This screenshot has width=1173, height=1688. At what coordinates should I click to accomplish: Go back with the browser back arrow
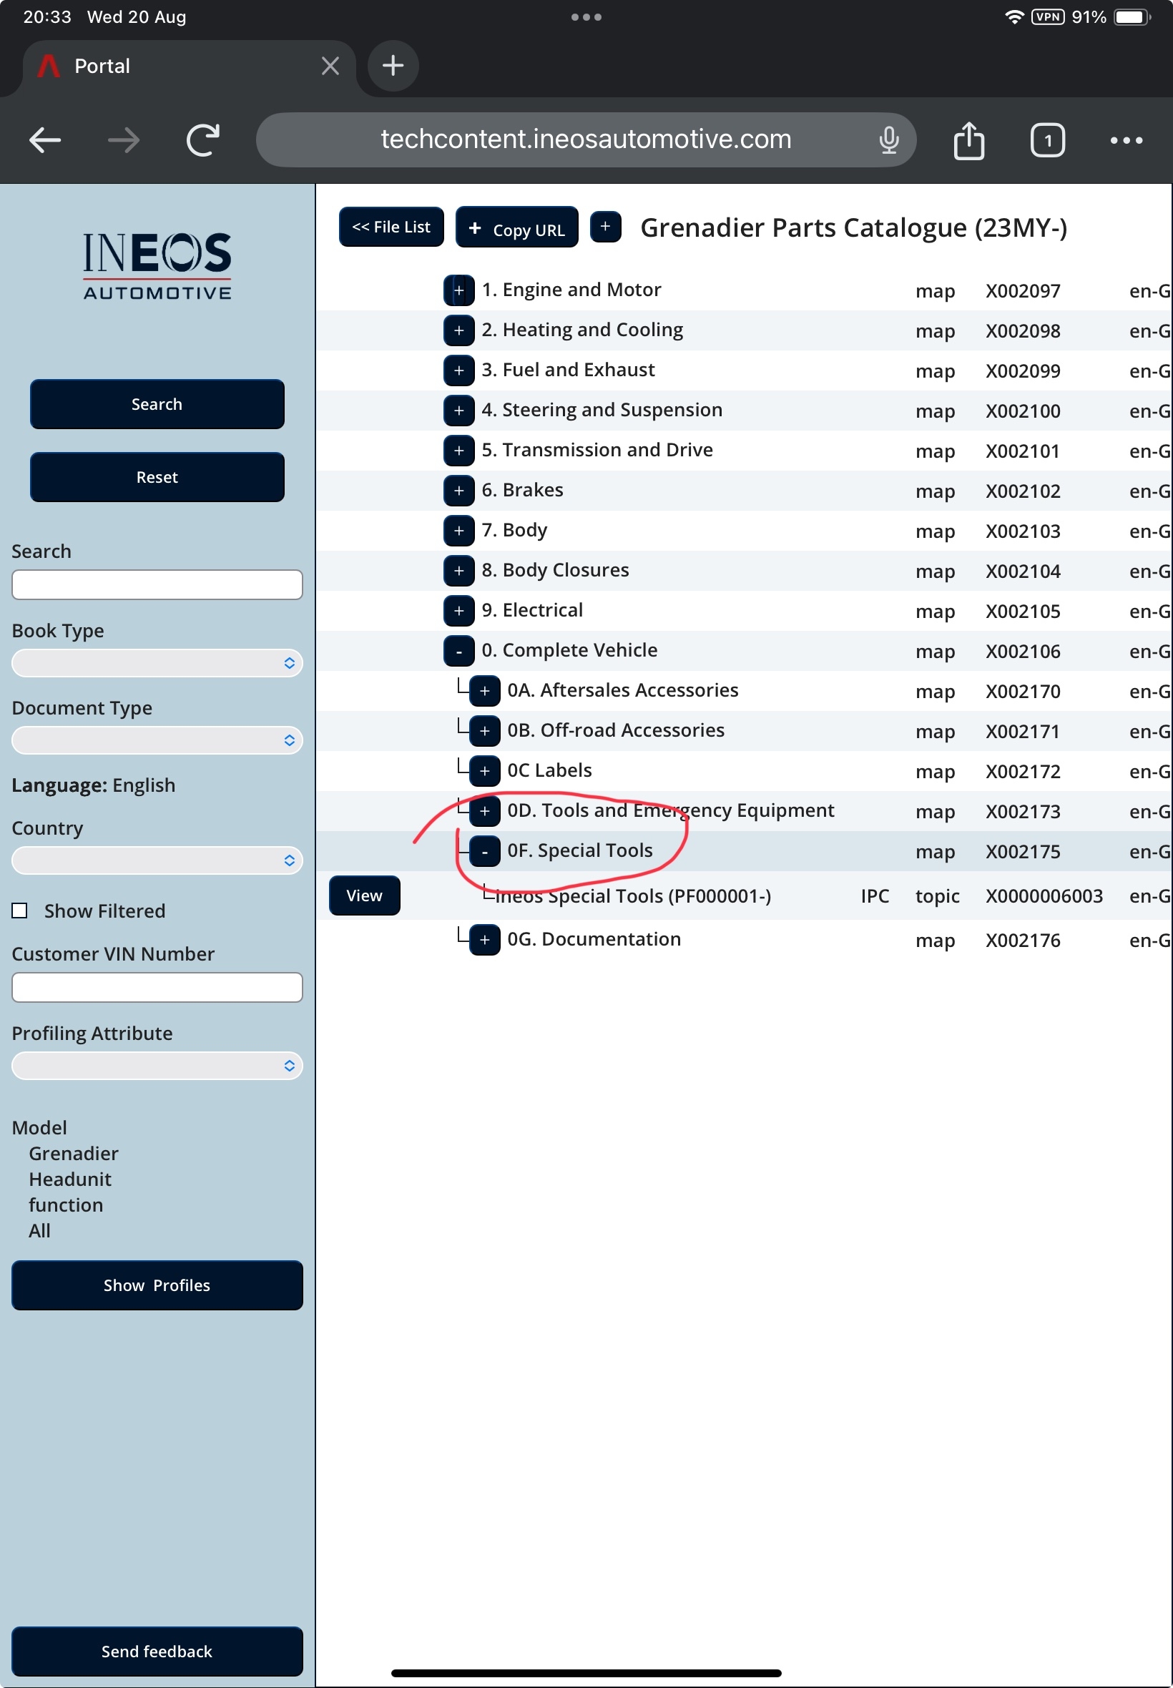(45, 139)
